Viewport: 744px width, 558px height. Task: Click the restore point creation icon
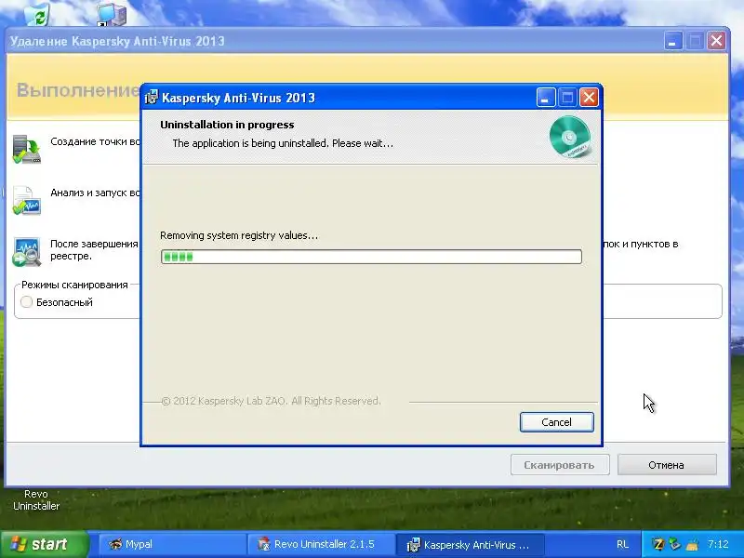coord(27,149)
